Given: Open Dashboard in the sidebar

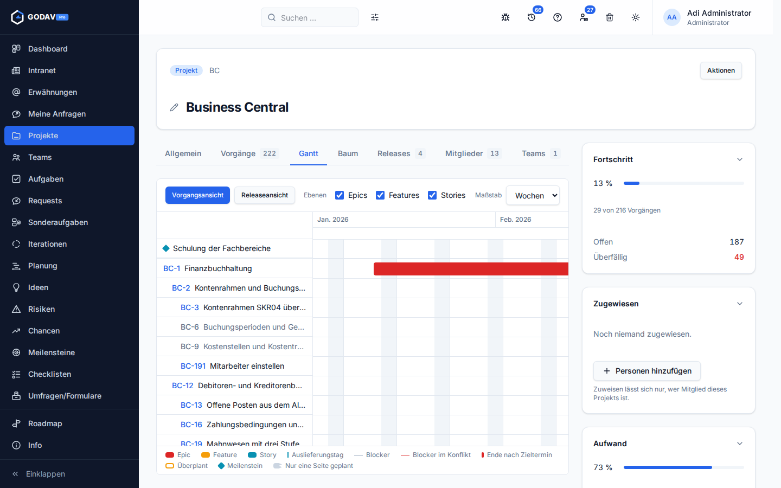Looking at the screenshot, I should click(x=69, y=49).
